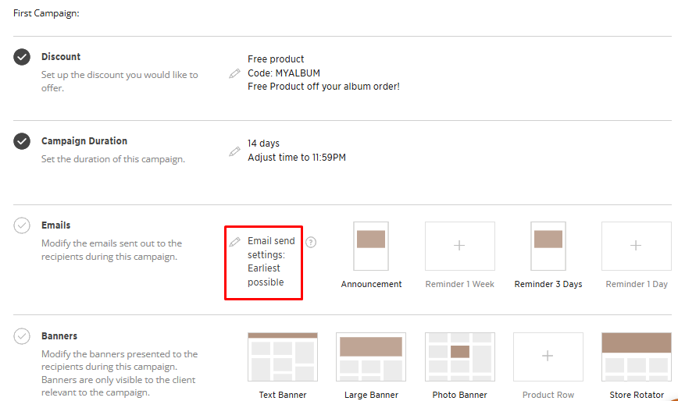Select the Photo Banner thumbnail

point(459,357)
